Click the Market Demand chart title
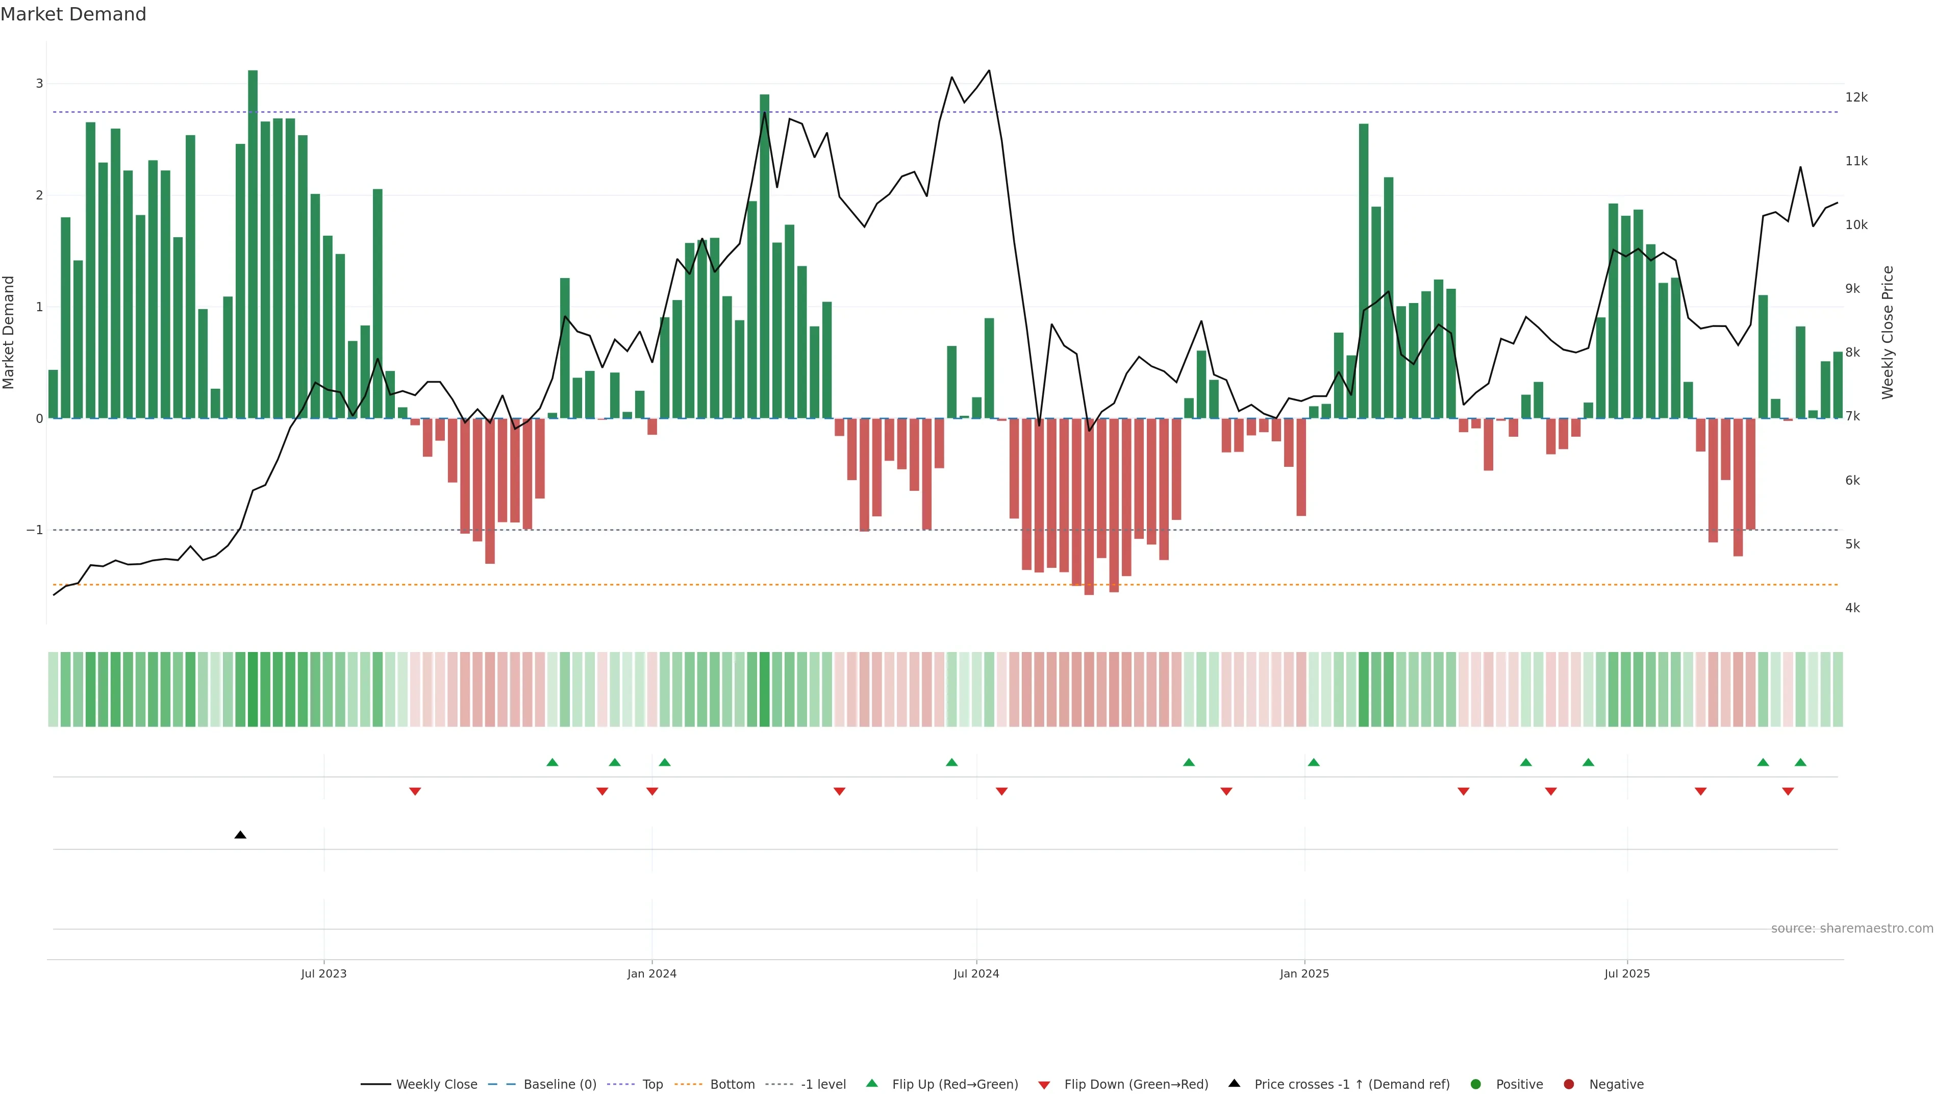Viewport: 1959px width, 1102px height. coord(73,14)
